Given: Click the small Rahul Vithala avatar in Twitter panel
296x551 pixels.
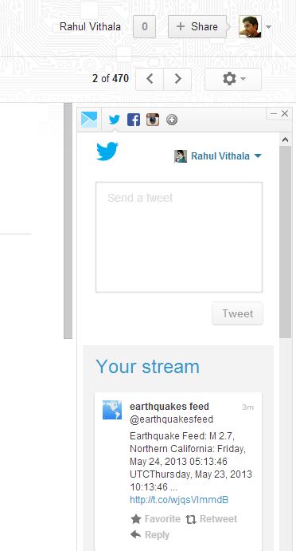Looking at the screenshot, I should [x=181, y=156].
